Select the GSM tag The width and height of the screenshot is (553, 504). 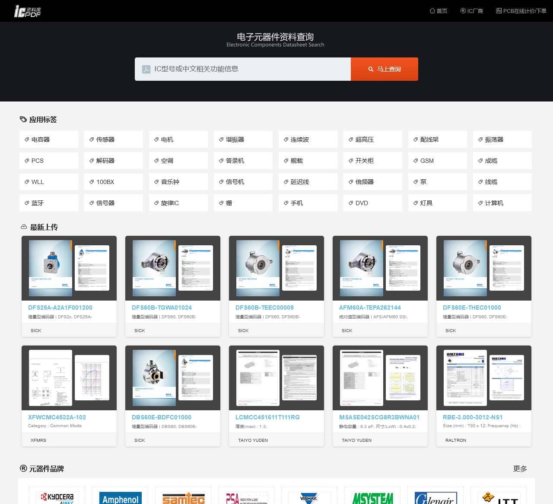438,161
